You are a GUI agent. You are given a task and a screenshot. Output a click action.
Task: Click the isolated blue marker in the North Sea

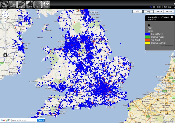coord(120,44)
